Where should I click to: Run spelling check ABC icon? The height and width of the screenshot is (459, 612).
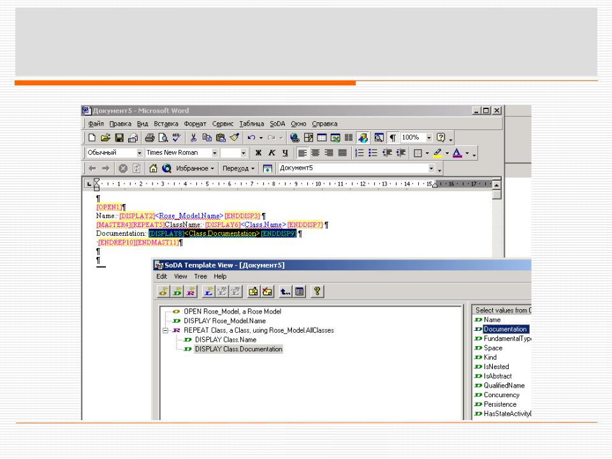[177, 138]
